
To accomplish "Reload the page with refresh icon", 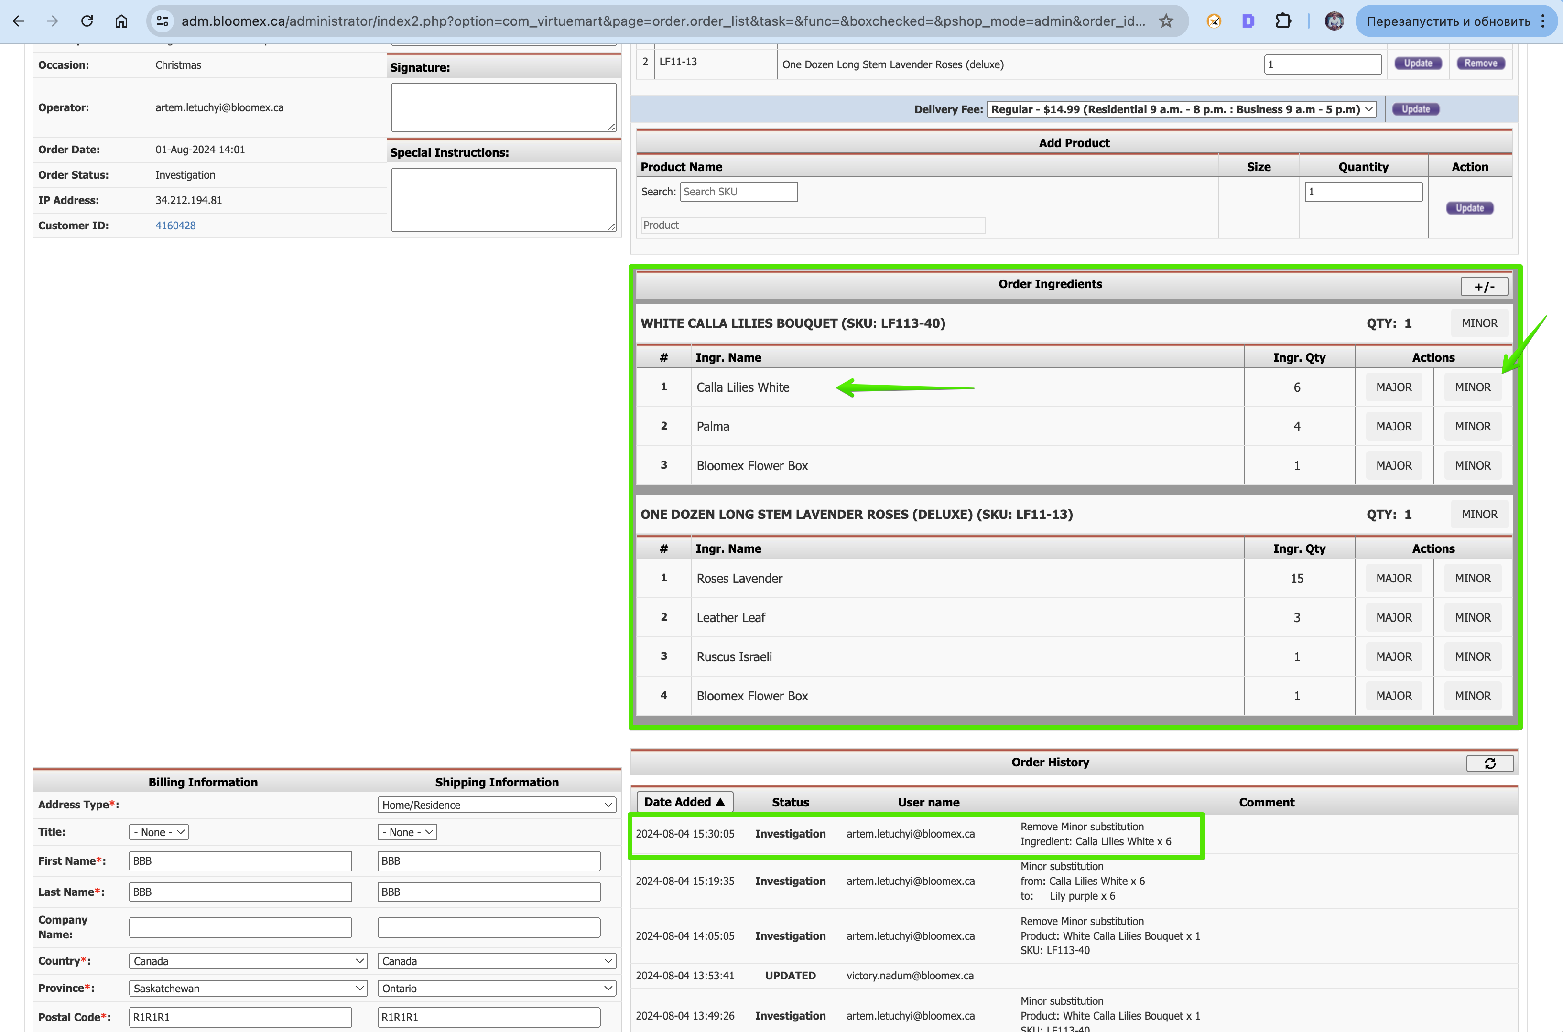I will pyautogui.click(x=87, y=21).
